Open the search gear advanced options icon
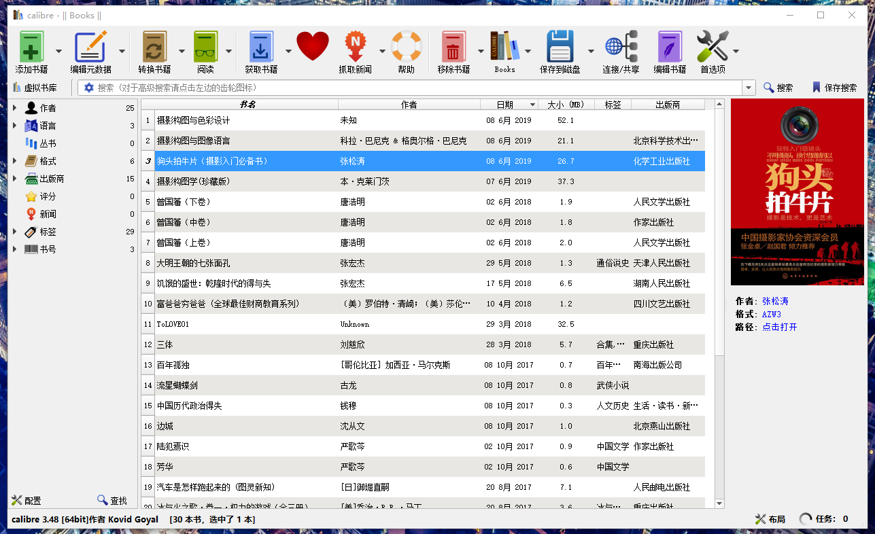This screenshot has width=875, height=534. click(89, 88)
